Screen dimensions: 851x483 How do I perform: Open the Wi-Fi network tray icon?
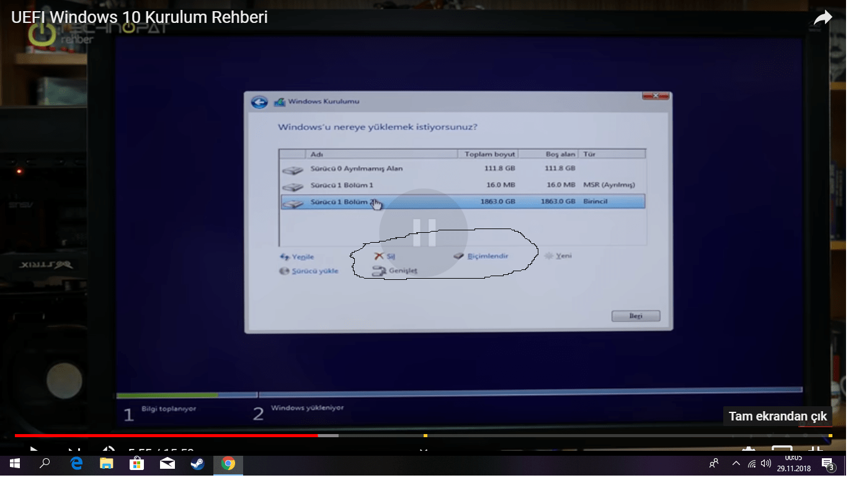pyautogui.click(x=752, y=463)
